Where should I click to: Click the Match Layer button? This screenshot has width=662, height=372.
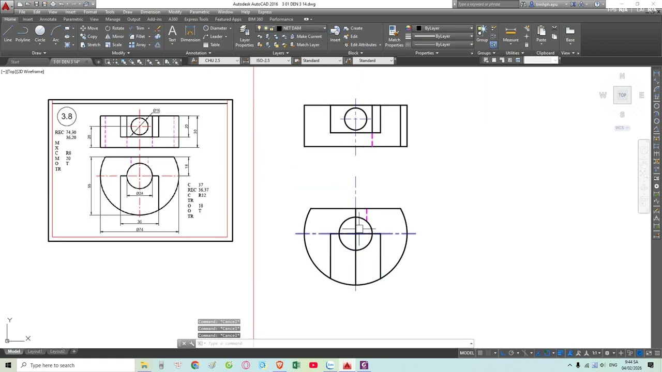(x=304, y=45)
